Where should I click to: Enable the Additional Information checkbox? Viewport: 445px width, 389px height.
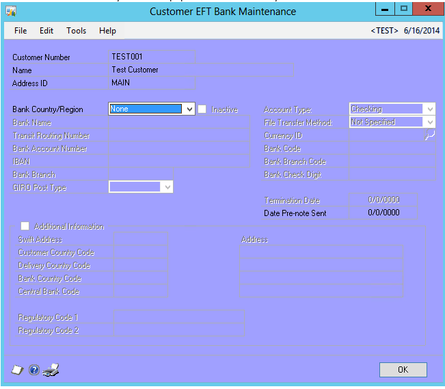coord(25,226)
